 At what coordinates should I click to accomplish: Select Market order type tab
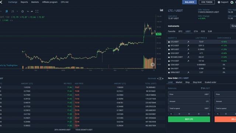point(179,82)
